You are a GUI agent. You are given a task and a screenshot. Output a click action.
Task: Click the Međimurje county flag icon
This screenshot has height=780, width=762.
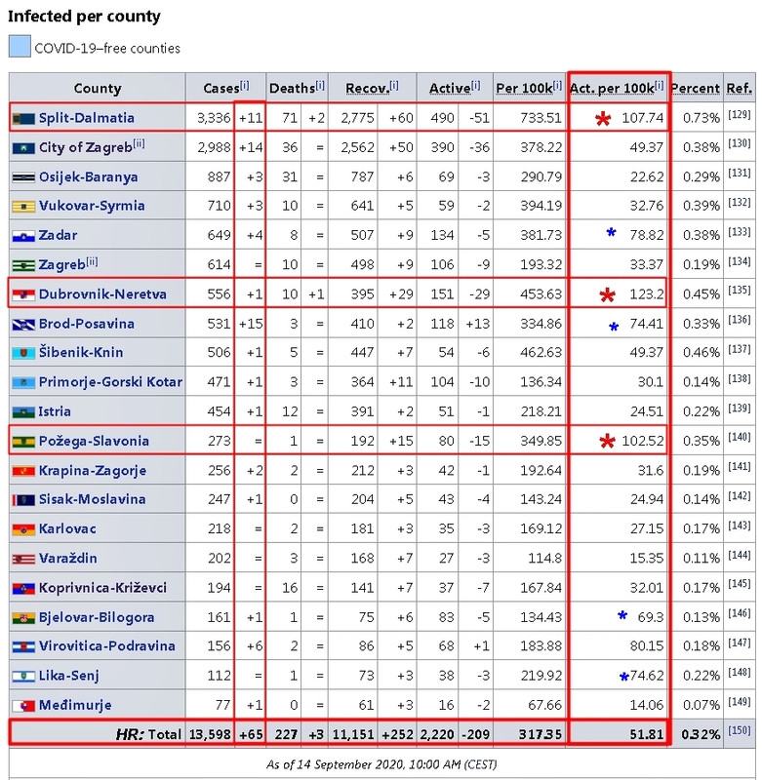pyautogui.click(x=23, y=706)
